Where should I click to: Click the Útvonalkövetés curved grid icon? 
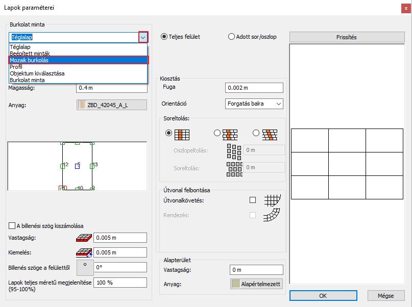pos(272,200)
